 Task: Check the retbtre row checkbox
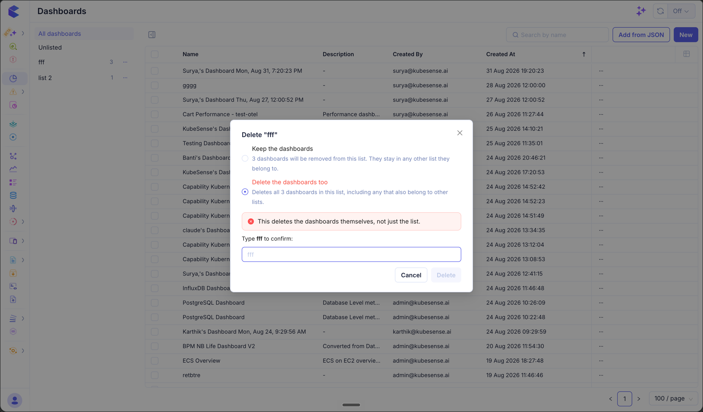tap(155, 375)
